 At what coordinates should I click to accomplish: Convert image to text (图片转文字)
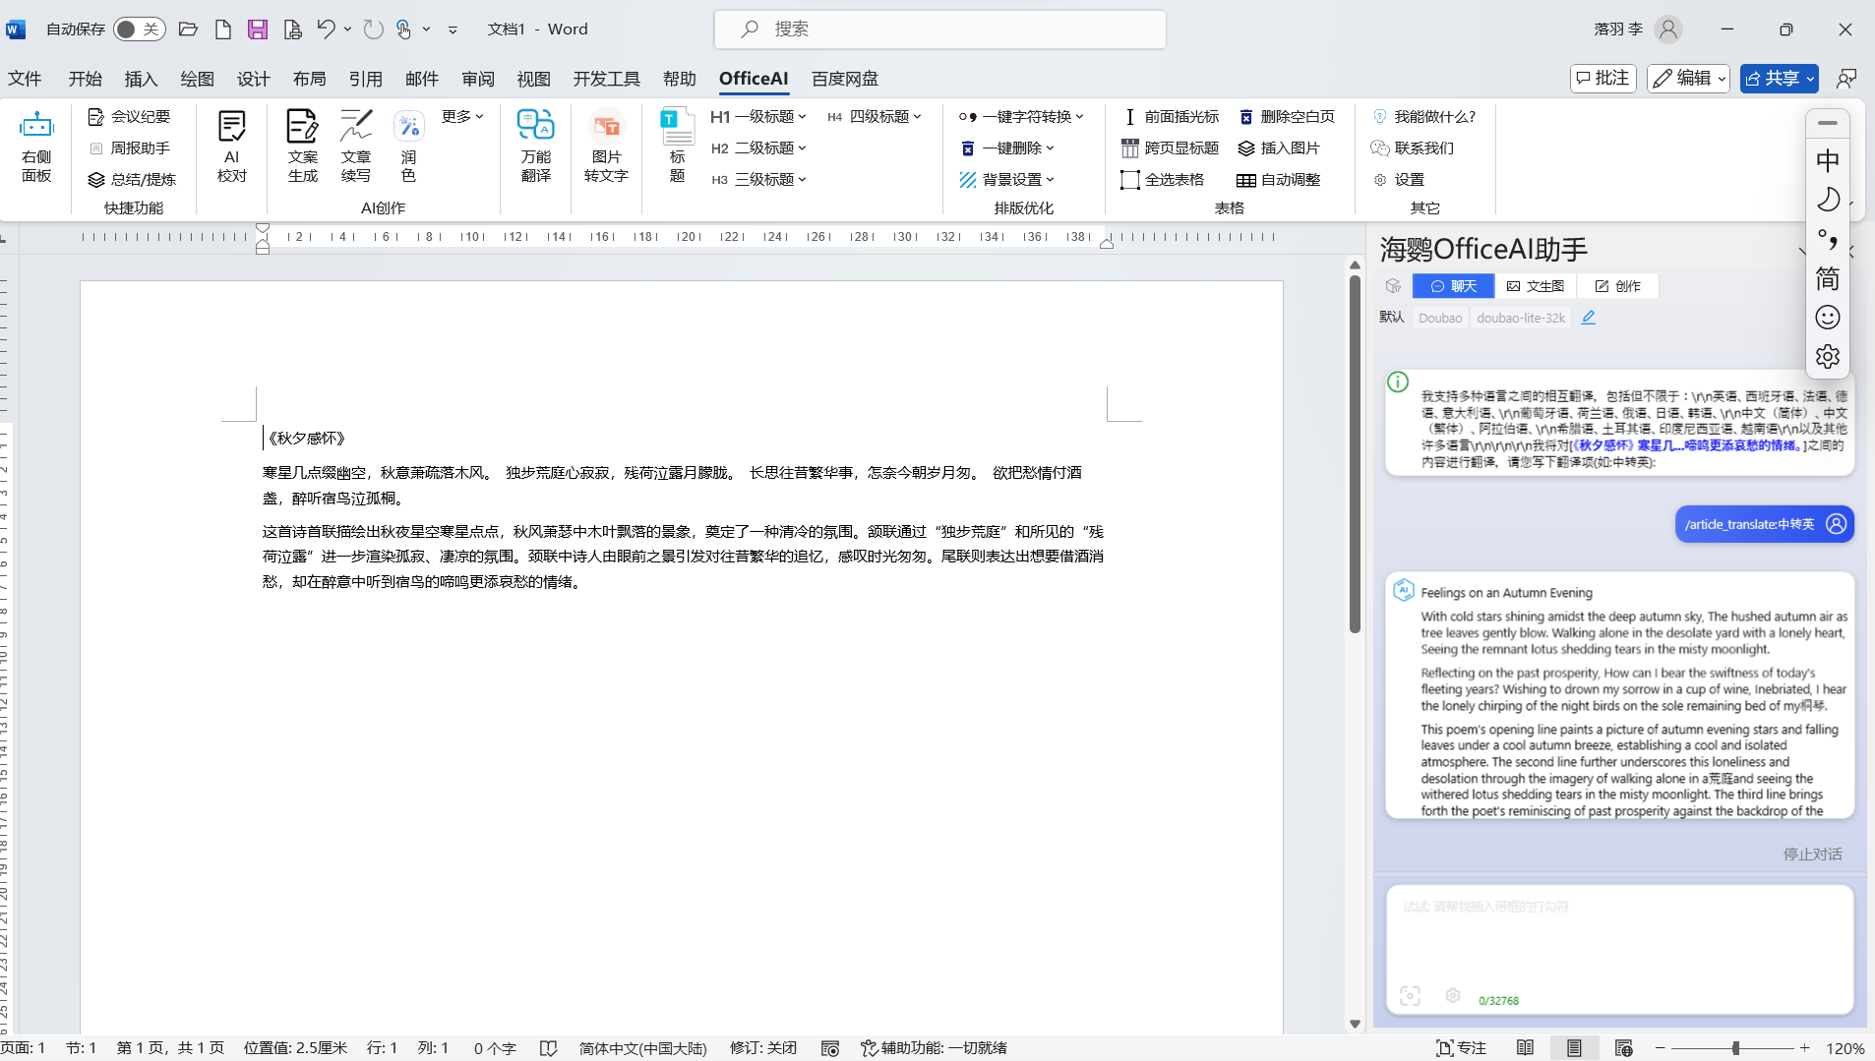606,147
